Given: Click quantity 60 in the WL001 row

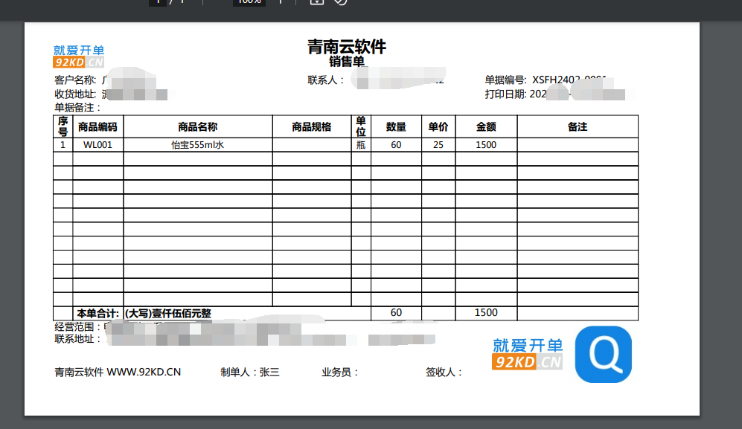Looking at the screenshot, I should point(396,145).
